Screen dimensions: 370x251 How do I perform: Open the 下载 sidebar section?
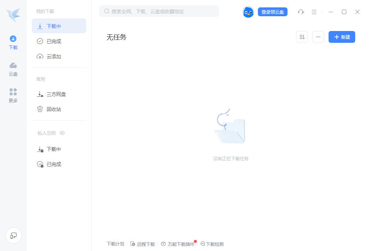tap(13, 42)
